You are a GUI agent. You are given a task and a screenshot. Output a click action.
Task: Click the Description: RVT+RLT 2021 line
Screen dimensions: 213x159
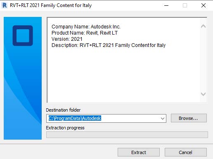click(109, 45)
